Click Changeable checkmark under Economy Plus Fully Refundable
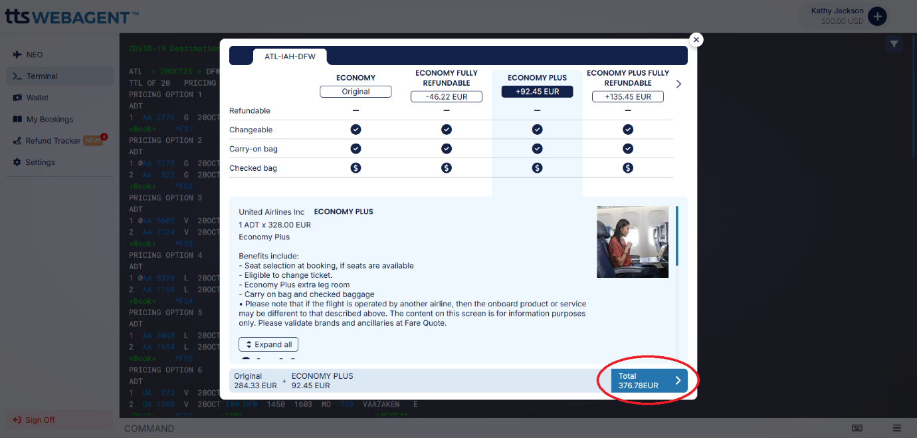This screenshot has width=917, height=438. [x=628, y=130]
